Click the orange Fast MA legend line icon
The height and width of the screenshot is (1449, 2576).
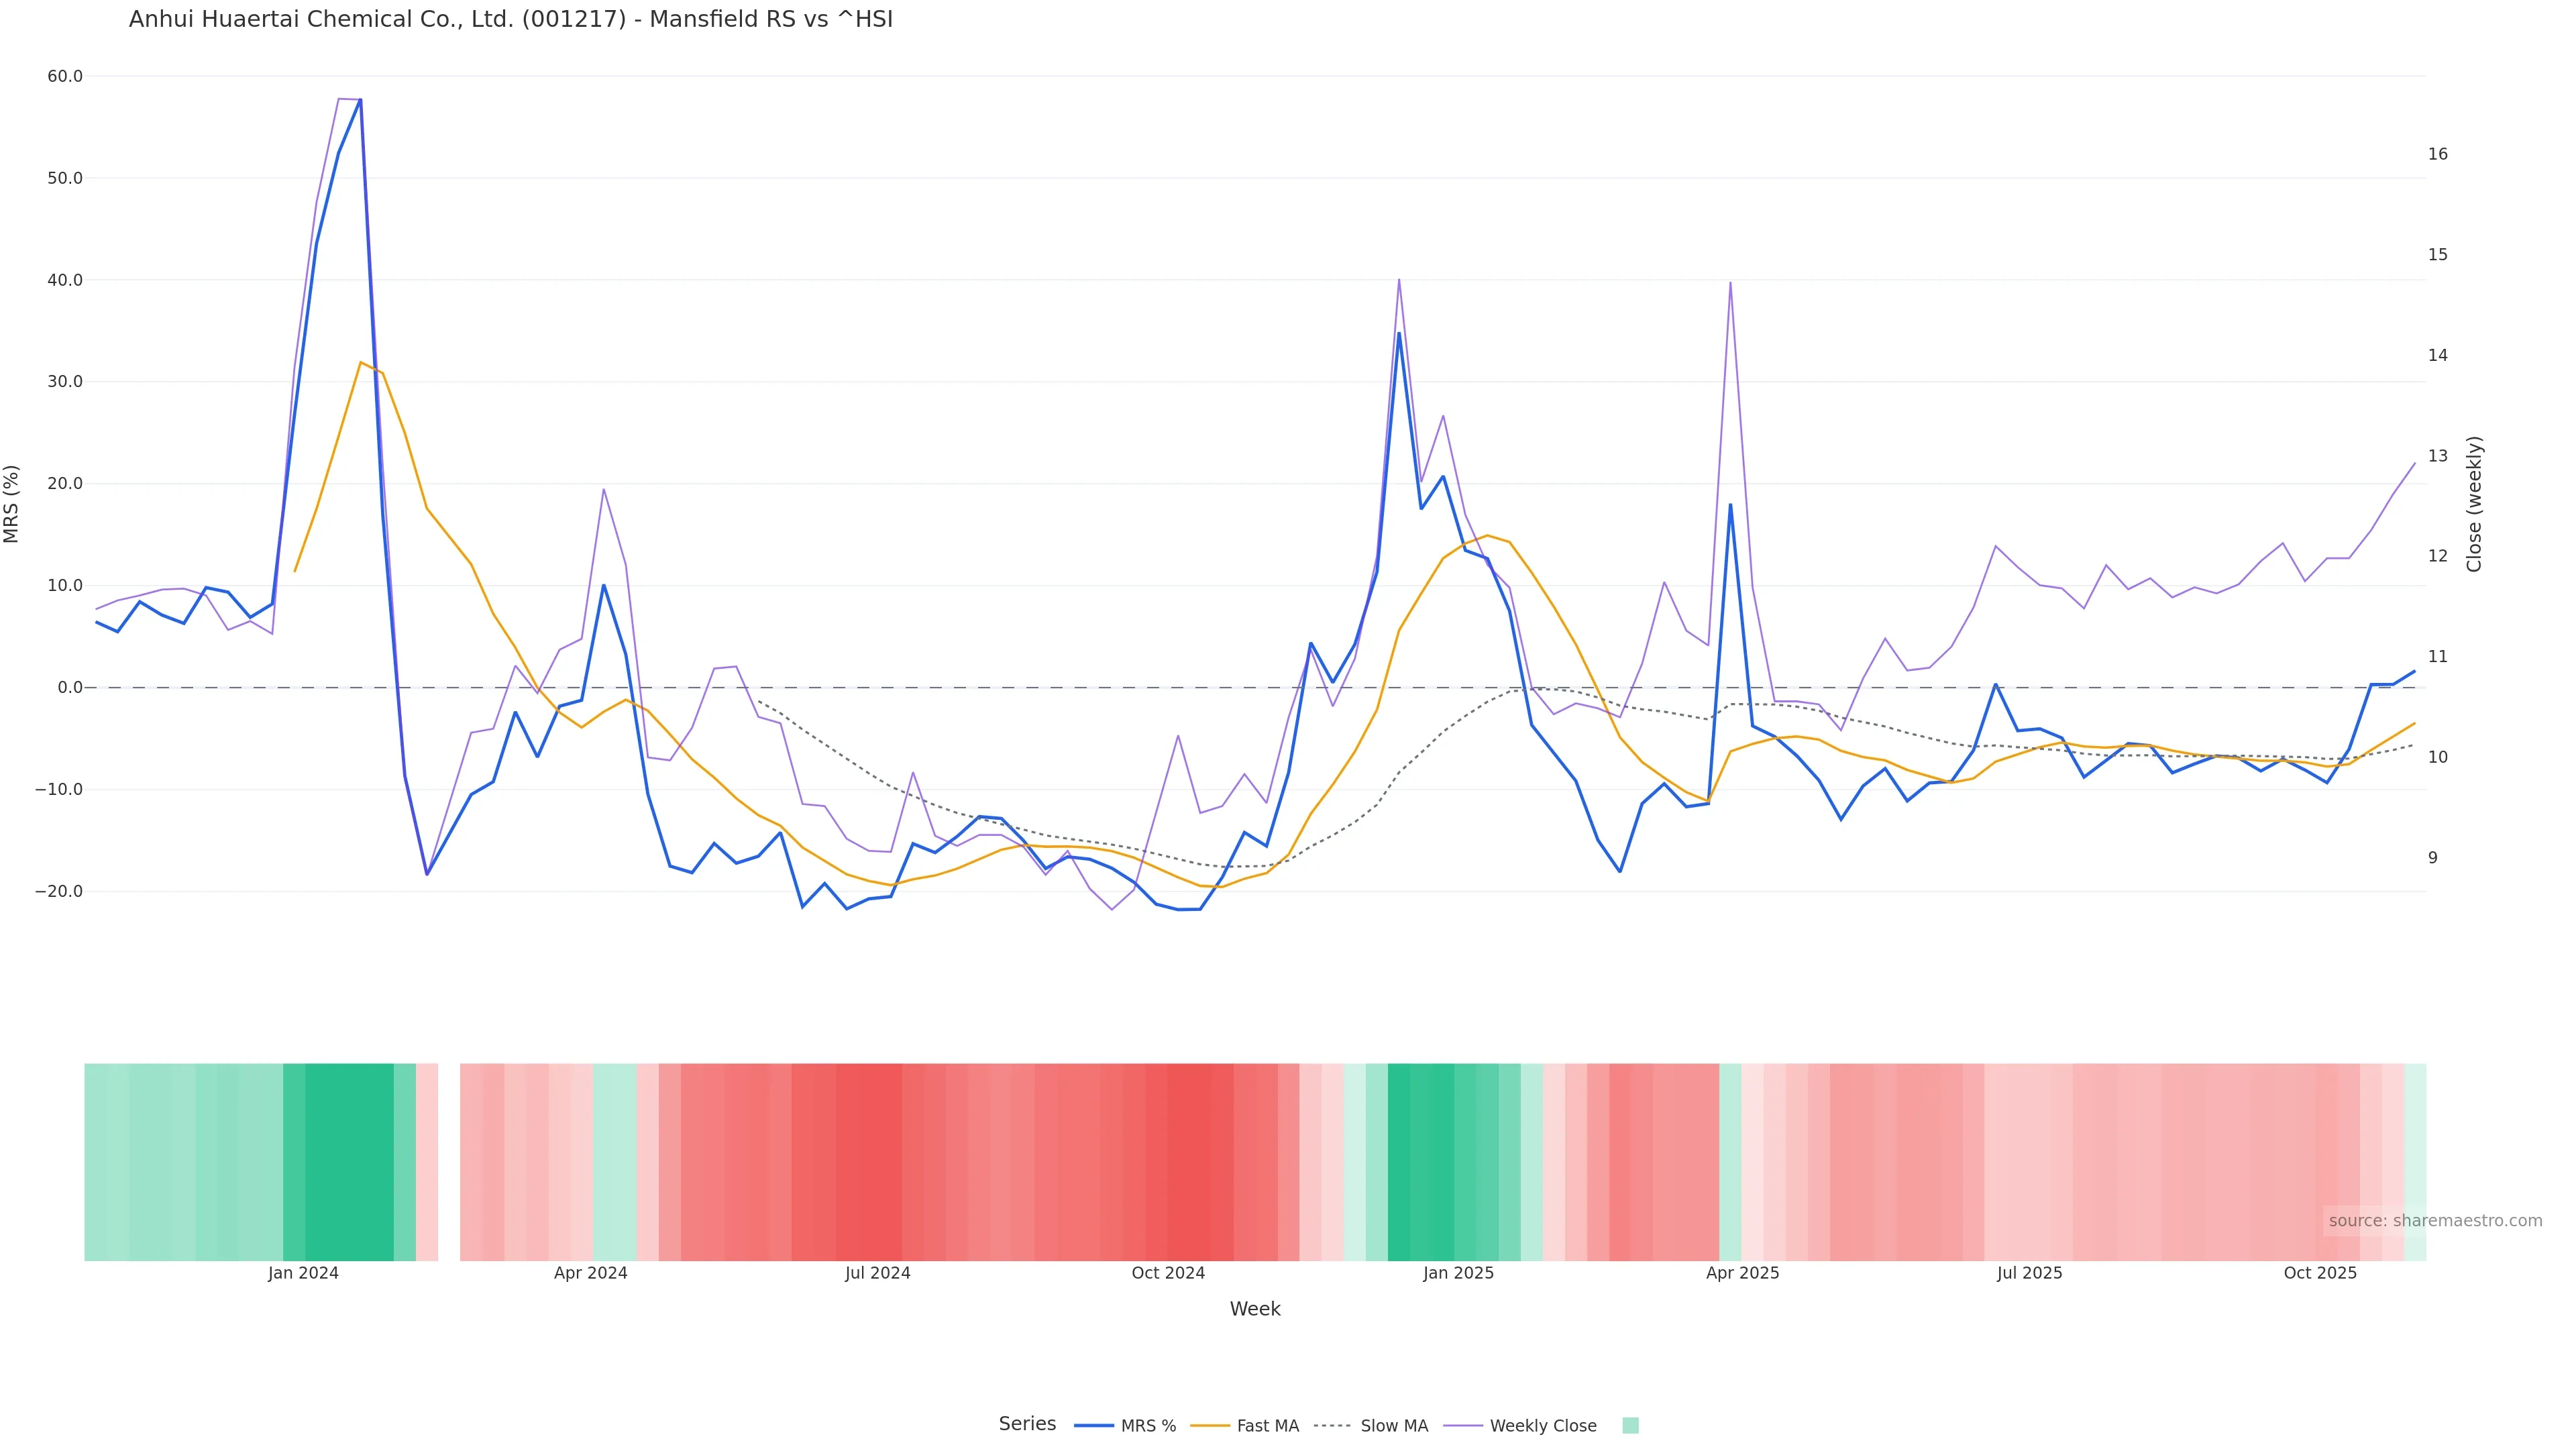tap(1210, 1426)
